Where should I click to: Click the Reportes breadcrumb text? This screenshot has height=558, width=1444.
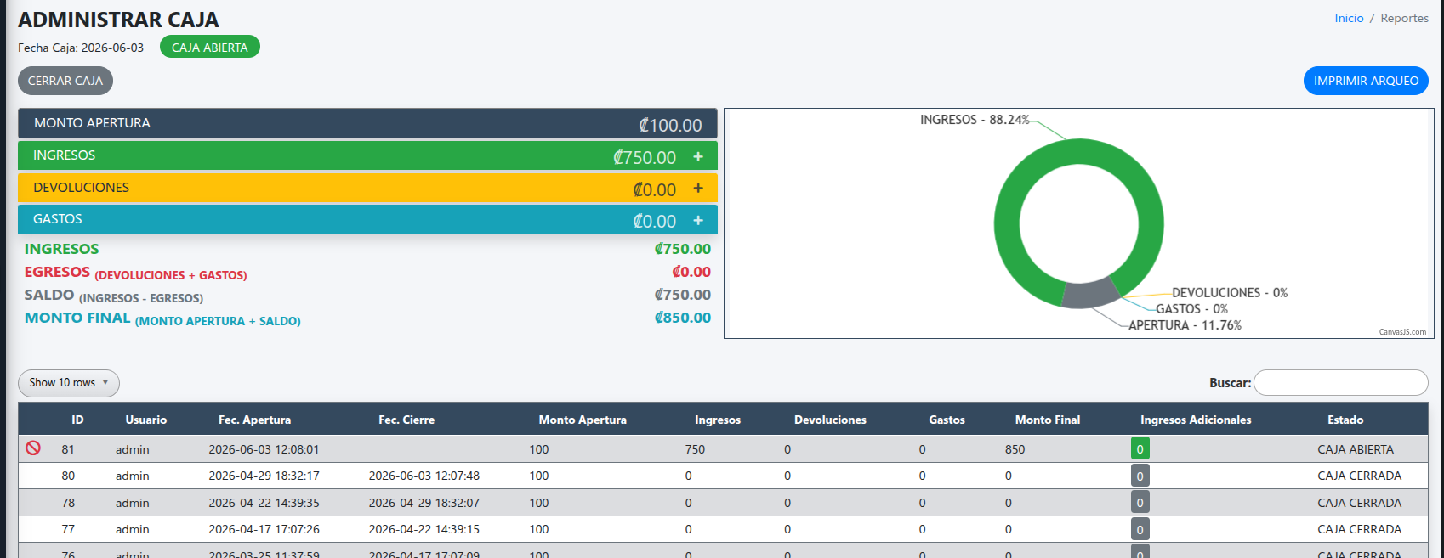(1404, 18)
